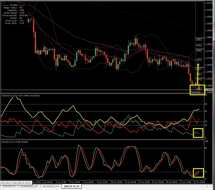Screen dimensions: 215x190
Task: Click the Time to next bar countdown
Action: [x=23, y=15]
